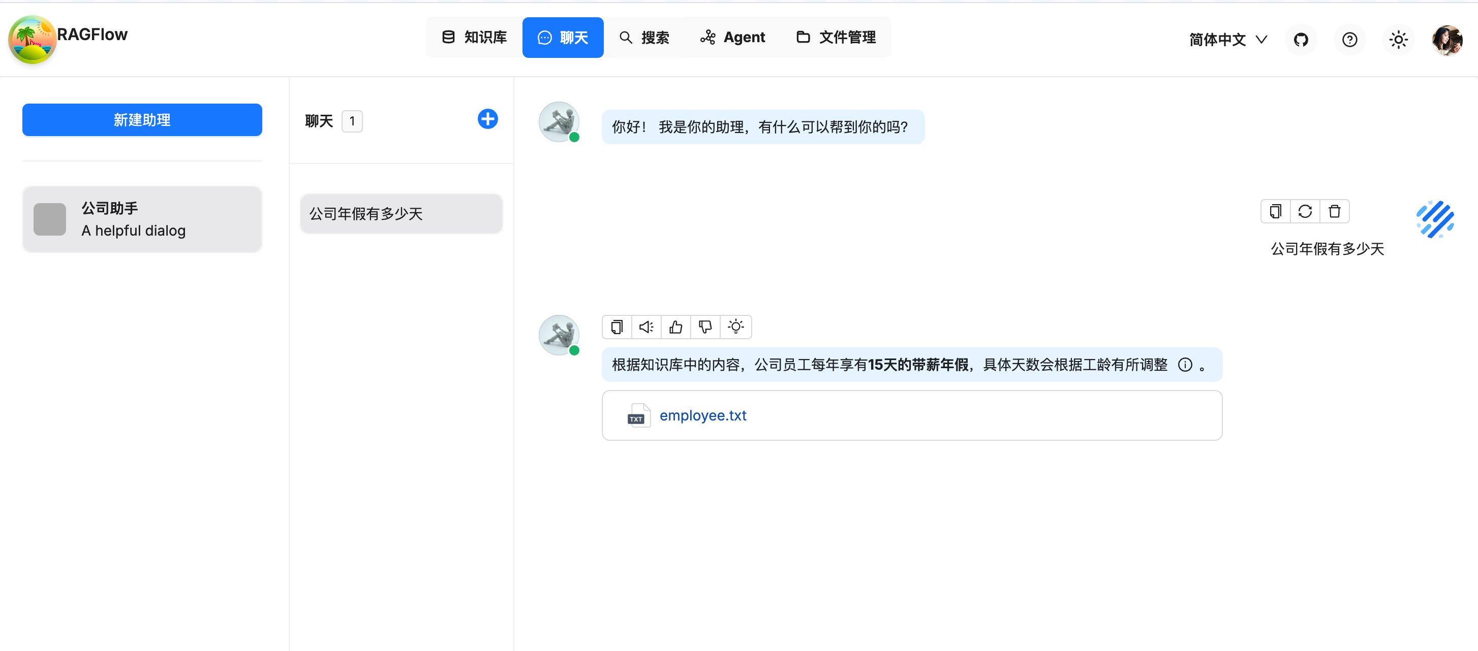This screenshot has width=1478, height=651.
Task: Open the help question mark icon
Action: (1349, 40)
